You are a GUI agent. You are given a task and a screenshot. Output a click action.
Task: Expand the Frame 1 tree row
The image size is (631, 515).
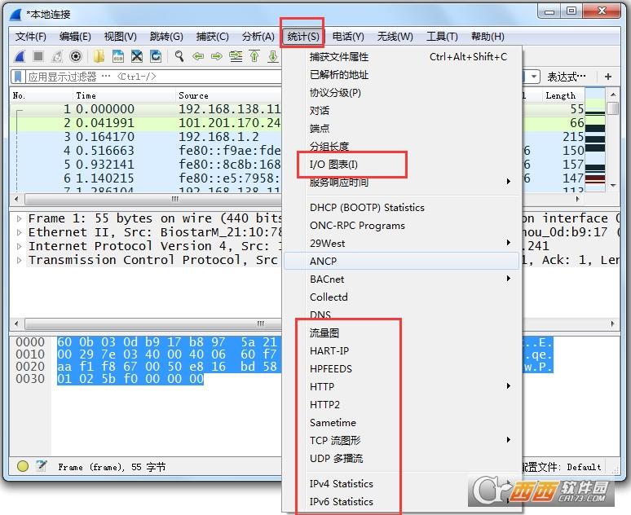pos(19,219)
